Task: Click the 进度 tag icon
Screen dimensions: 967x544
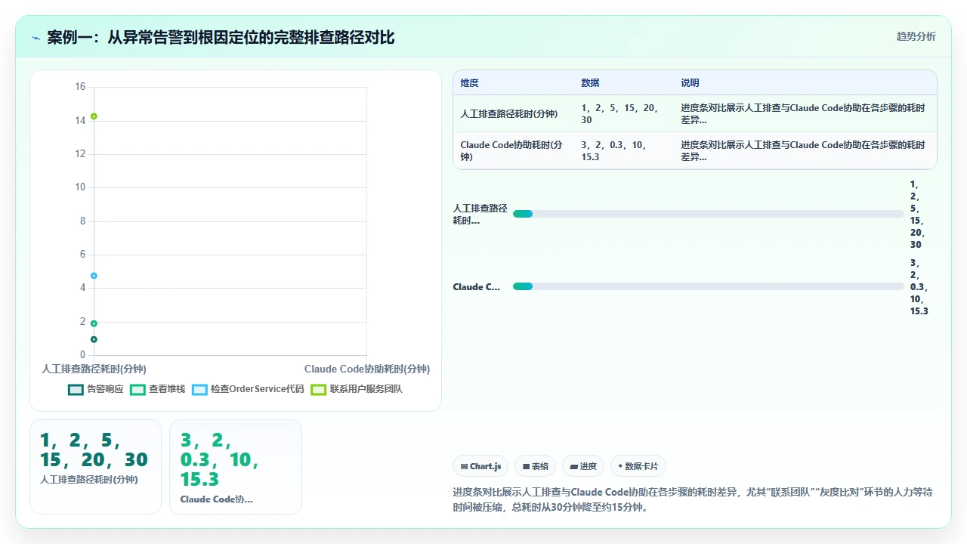Action: click(x=574, y=467)
